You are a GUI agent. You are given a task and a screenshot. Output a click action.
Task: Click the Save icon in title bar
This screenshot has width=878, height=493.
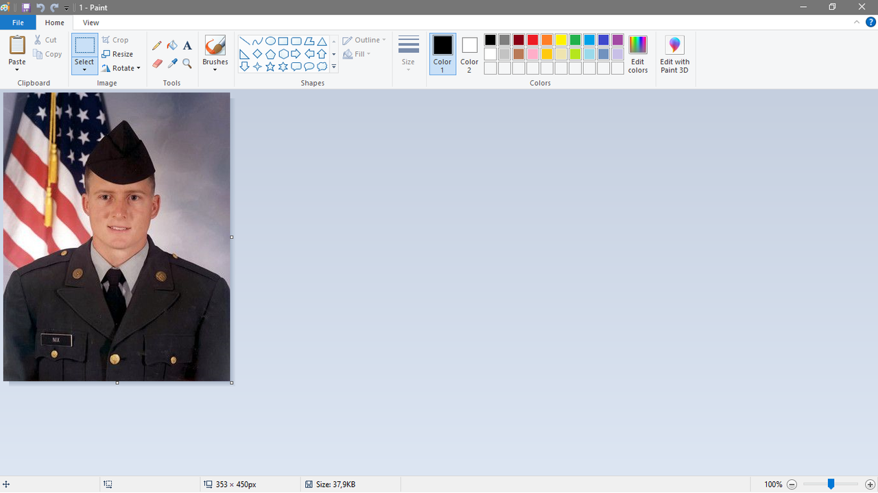point(26,8)
